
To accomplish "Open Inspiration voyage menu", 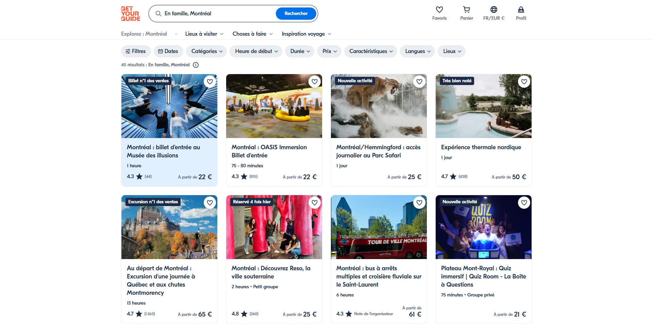I will [x=306, y=34].
